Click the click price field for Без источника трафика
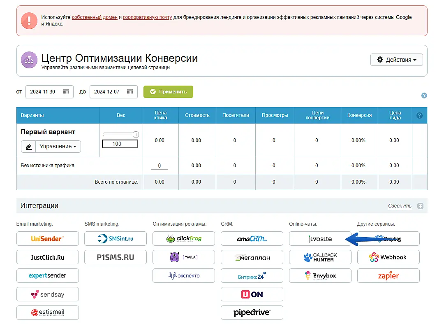Image resolution: width=444 pixels, height=324 pixels. [159, 166]
